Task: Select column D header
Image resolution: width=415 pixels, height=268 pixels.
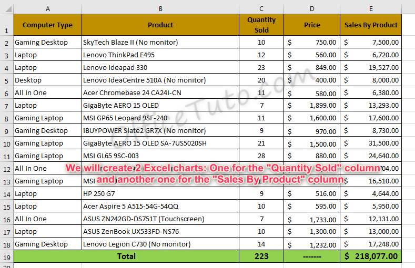Action: click(312, 9)
